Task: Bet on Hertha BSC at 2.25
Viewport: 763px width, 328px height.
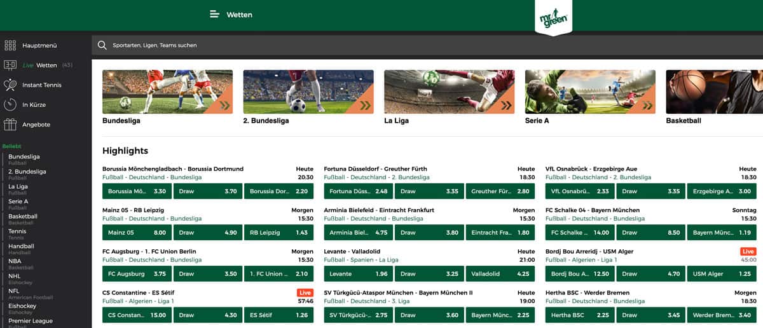Action: [x=580, y=315]
